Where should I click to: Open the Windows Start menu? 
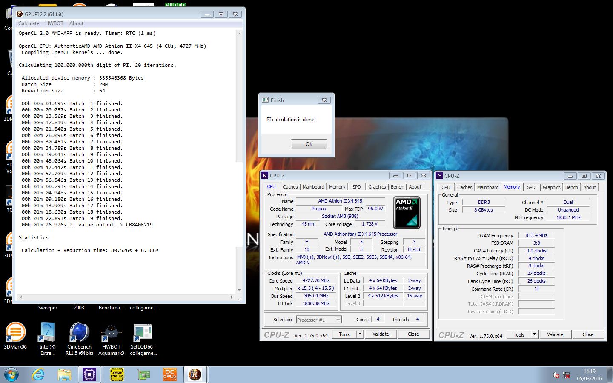pyautogui.click(x=11, y=374)
